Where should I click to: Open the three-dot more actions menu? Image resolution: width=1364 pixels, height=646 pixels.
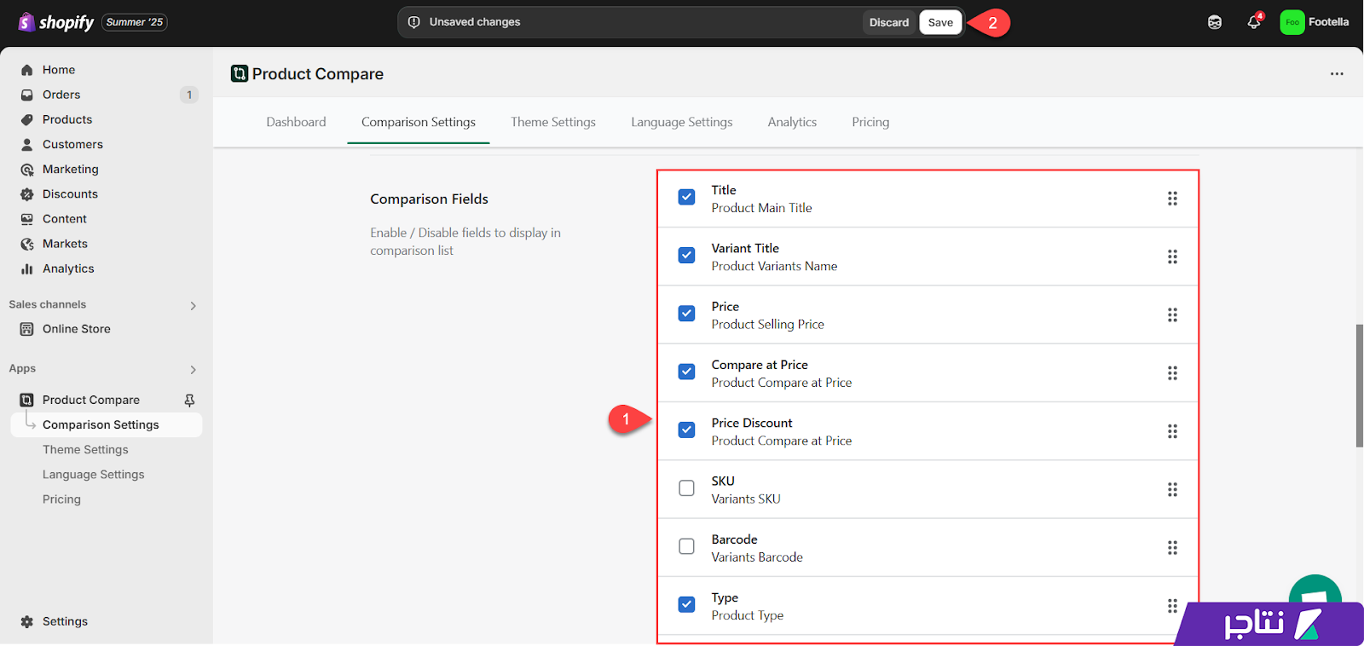click(x=1337, y=74)
